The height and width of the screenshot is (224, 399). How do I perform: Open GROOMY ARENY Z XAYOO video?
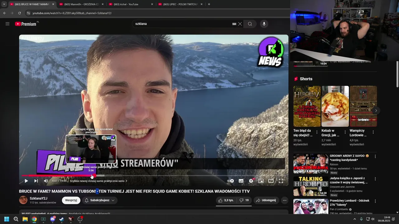pos(311,164)
